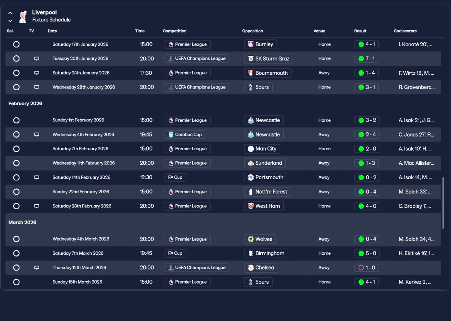451x321 pixels.
Task: Click the Nott'm Forest club badge
Action: tap(251, 192)
